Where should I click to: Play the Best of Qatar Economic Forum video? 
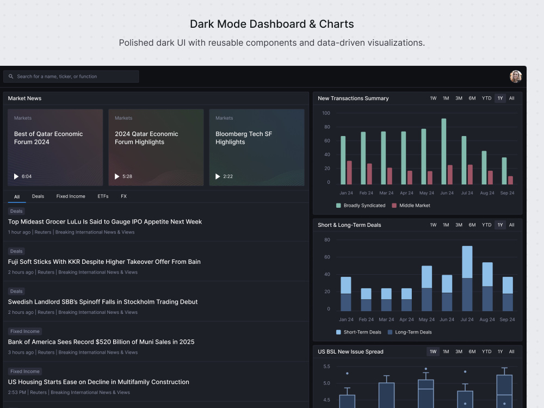click(x=16, y=176)
